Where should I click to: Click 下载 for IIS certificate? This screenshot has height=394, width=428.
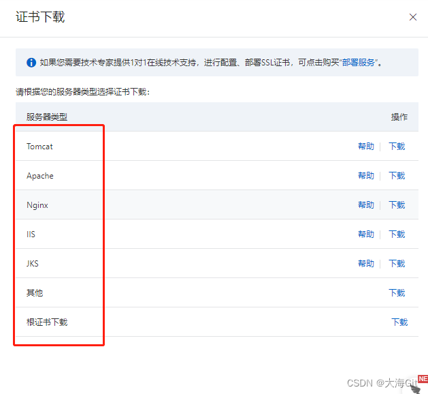(x=397, y=234)
